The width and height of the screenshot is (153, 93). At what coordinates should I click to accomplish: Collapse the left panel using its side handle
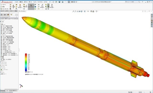coord(19,50)
